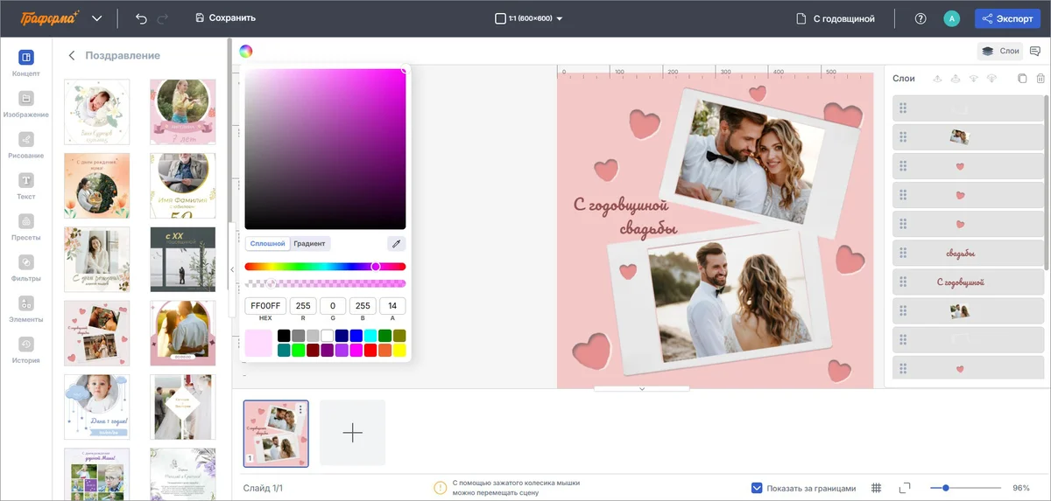
Task: Open the Пресеты panel
Action: (x=26, y=227)
